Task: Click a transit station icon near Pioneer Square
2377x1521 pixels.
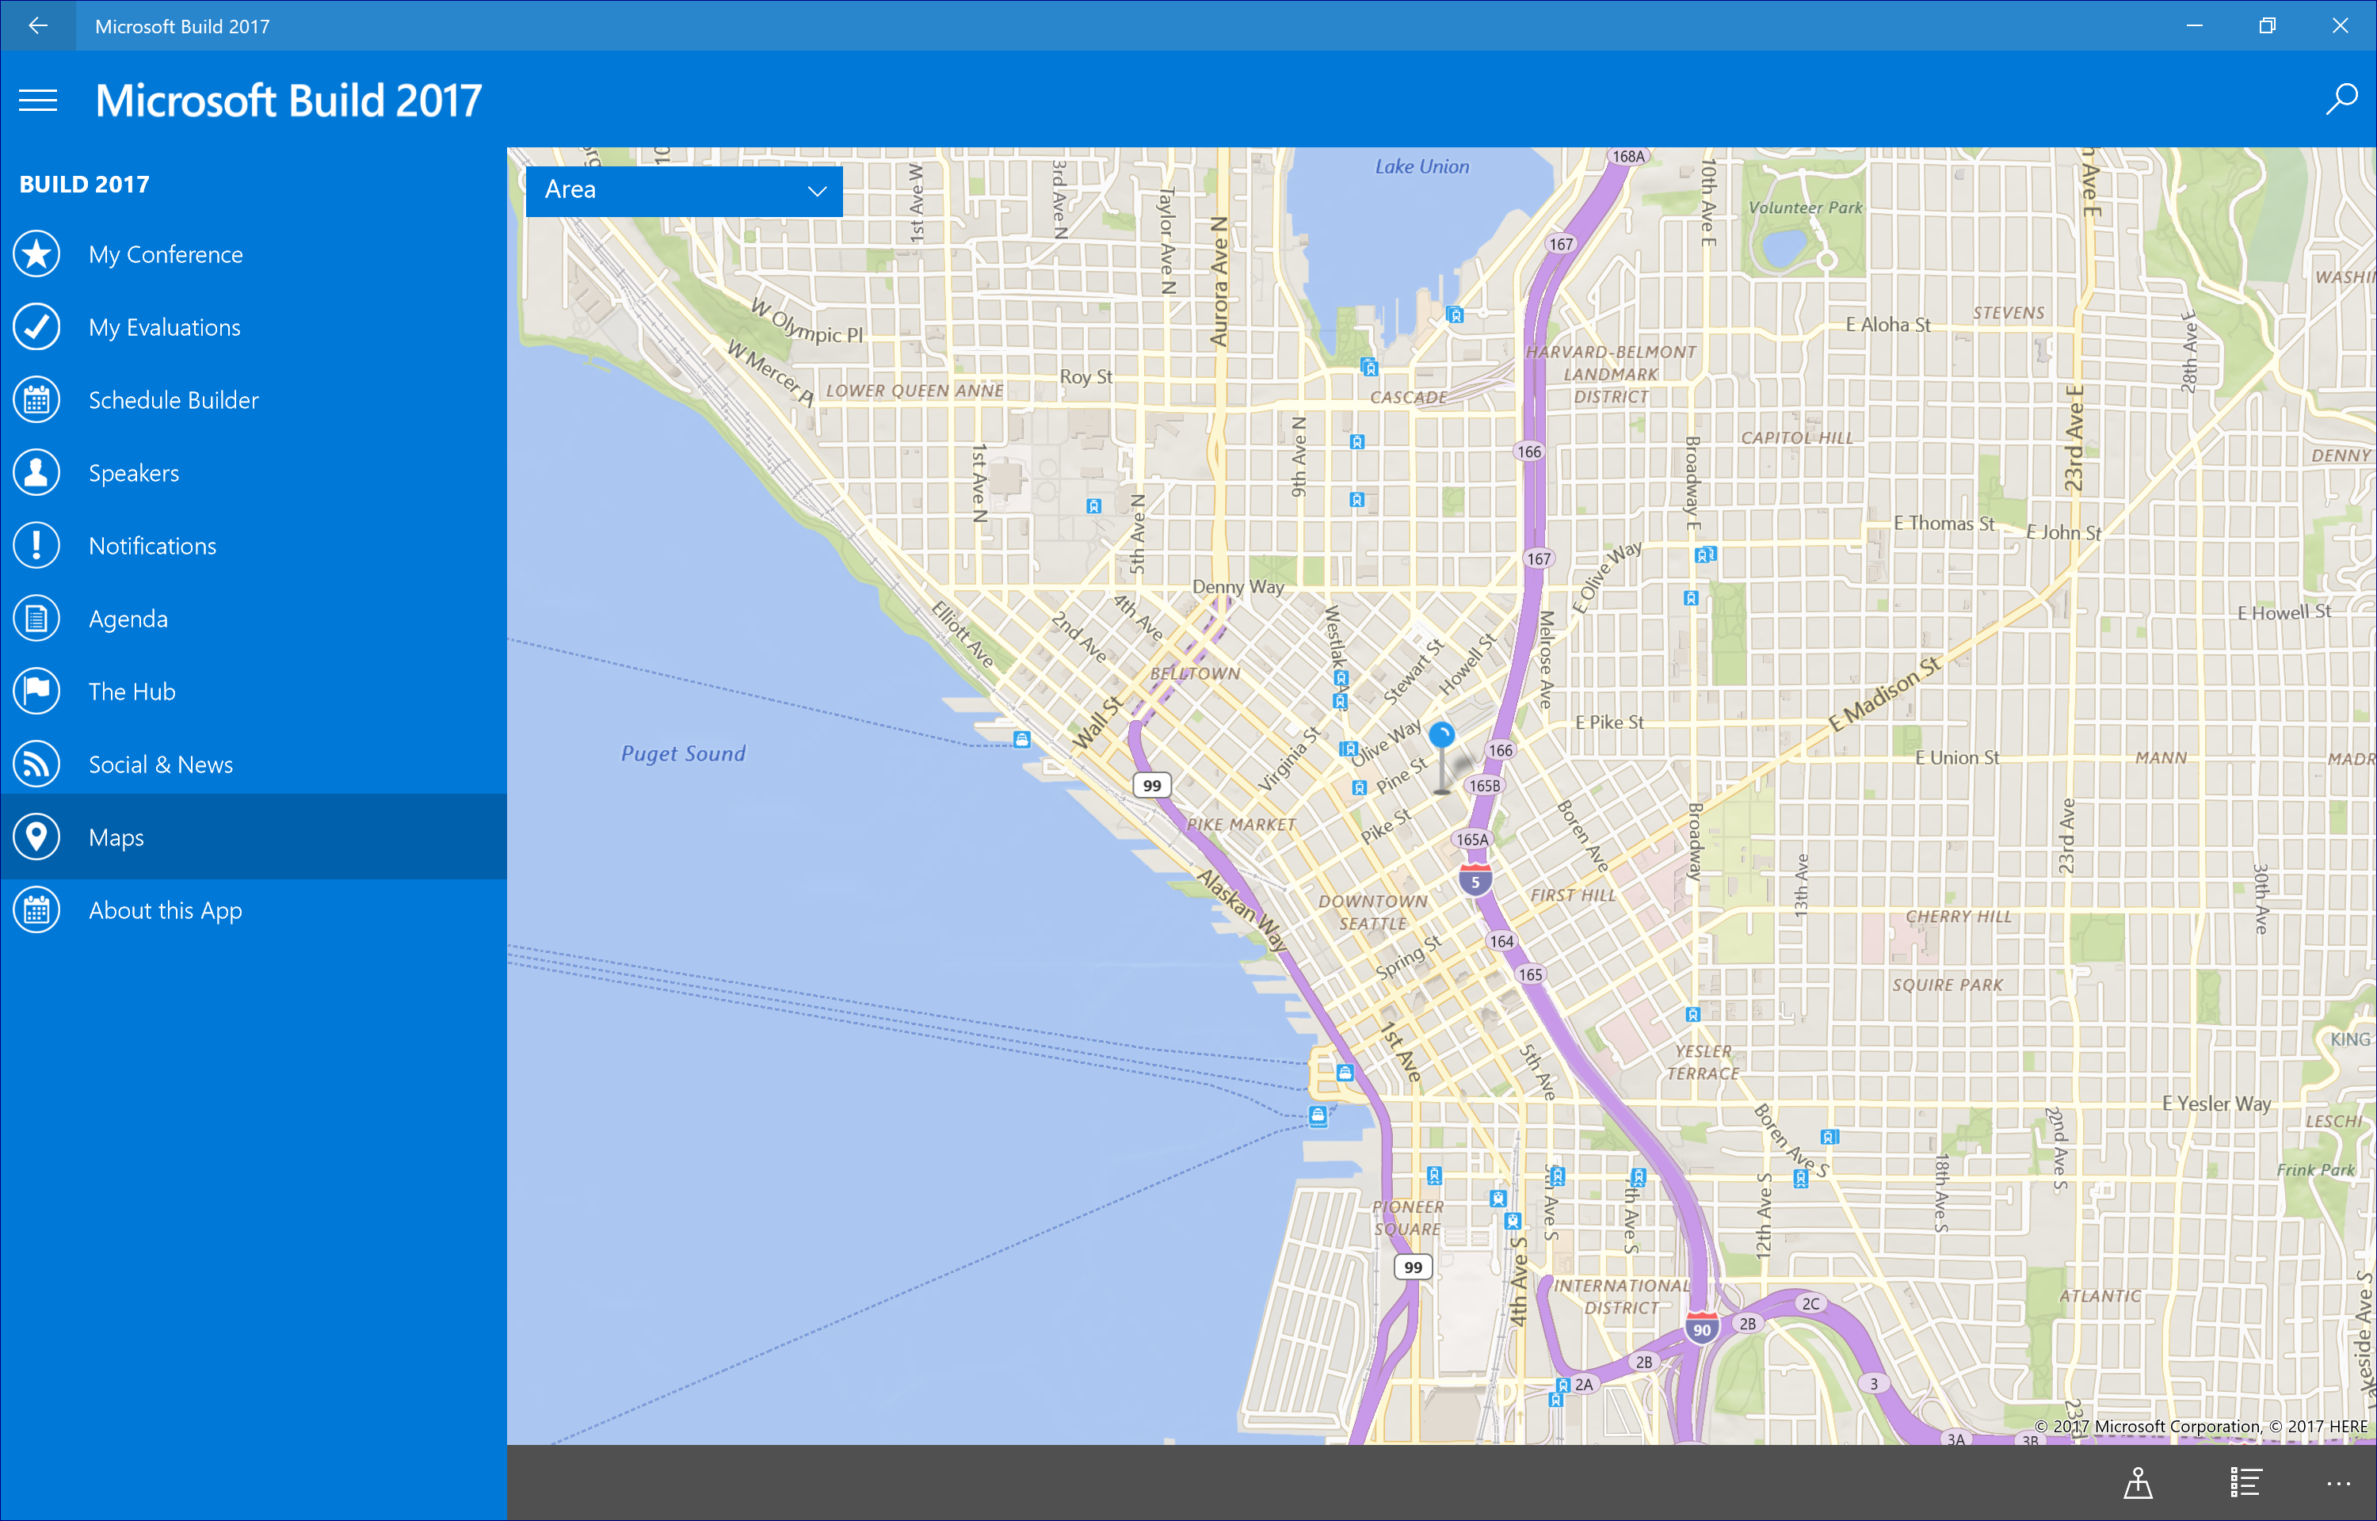Action: coord(1434,1174)
